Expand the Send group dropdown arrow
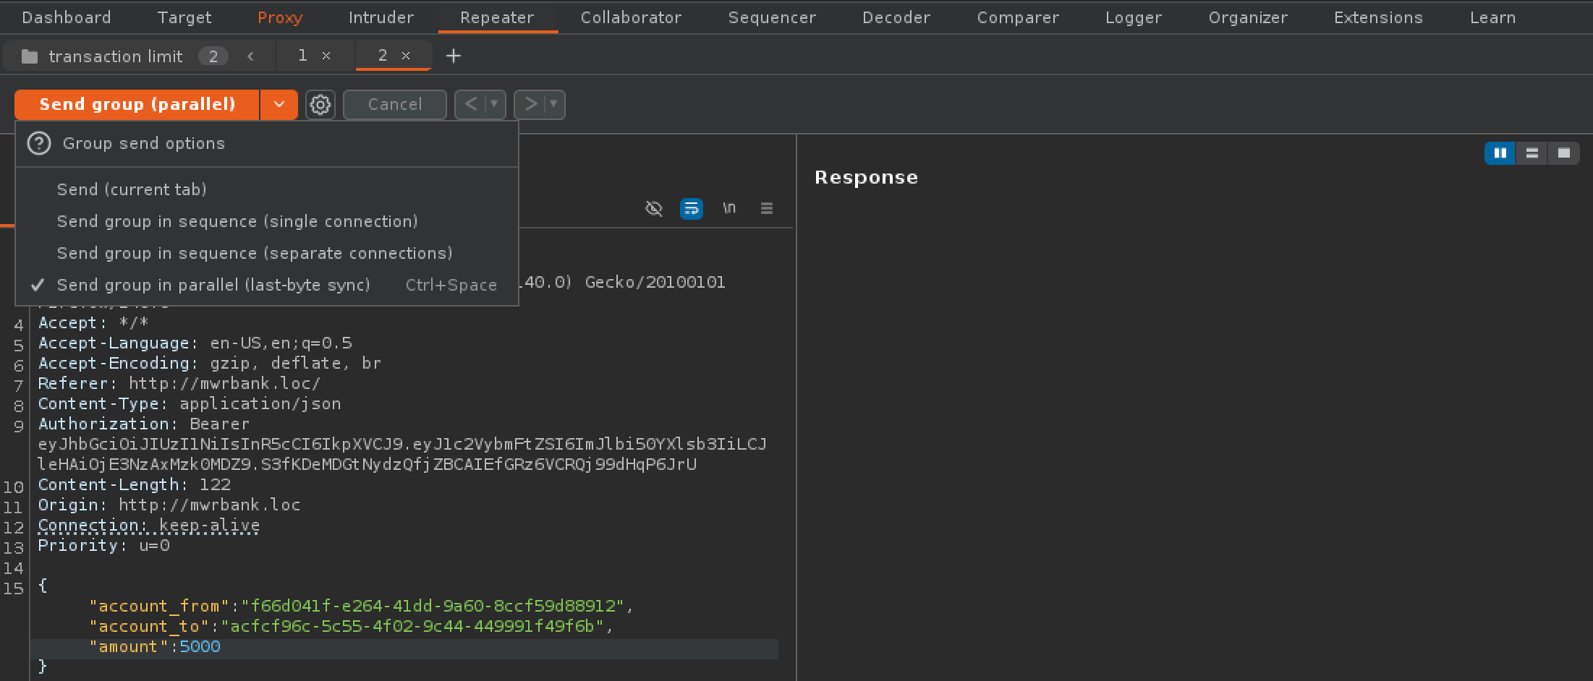 coord(279,105)
